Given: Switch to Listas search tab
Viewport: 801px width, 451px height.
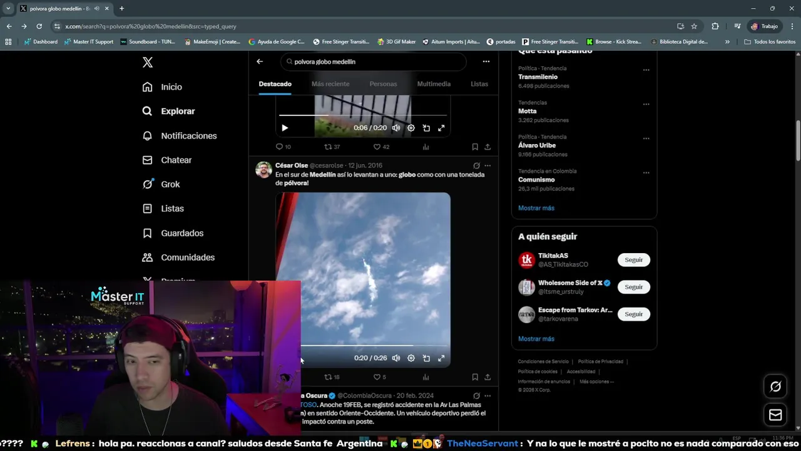Looking at the screenshot, I should 479,84.
